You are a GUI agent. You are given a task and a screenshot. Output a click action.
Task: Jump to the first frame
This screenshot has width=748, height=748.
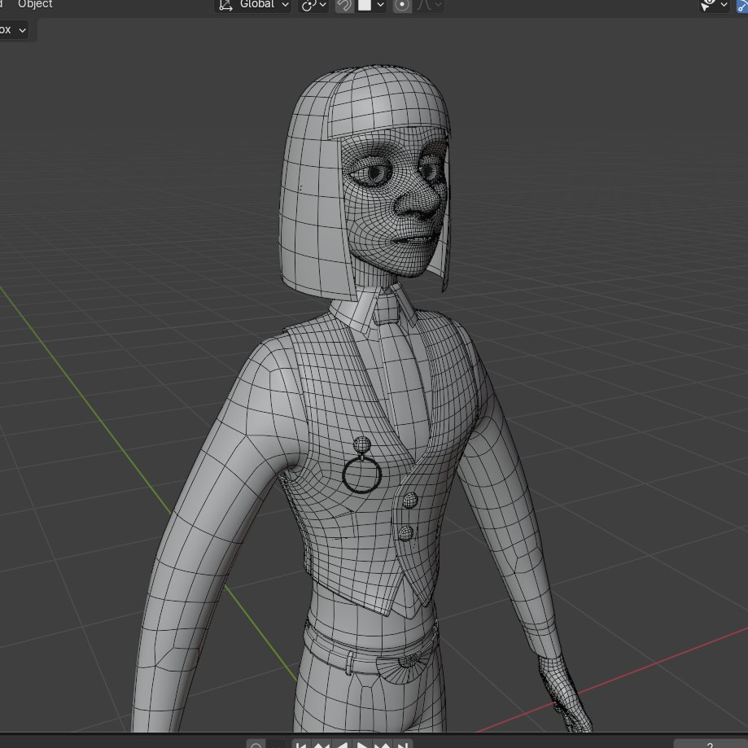300,744
